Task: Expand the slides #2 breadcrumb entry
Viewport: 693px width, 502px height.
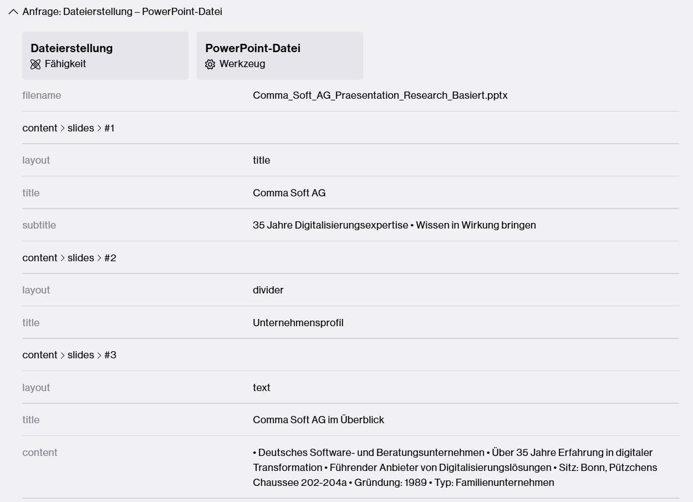Action: click(x=69, y=257)
